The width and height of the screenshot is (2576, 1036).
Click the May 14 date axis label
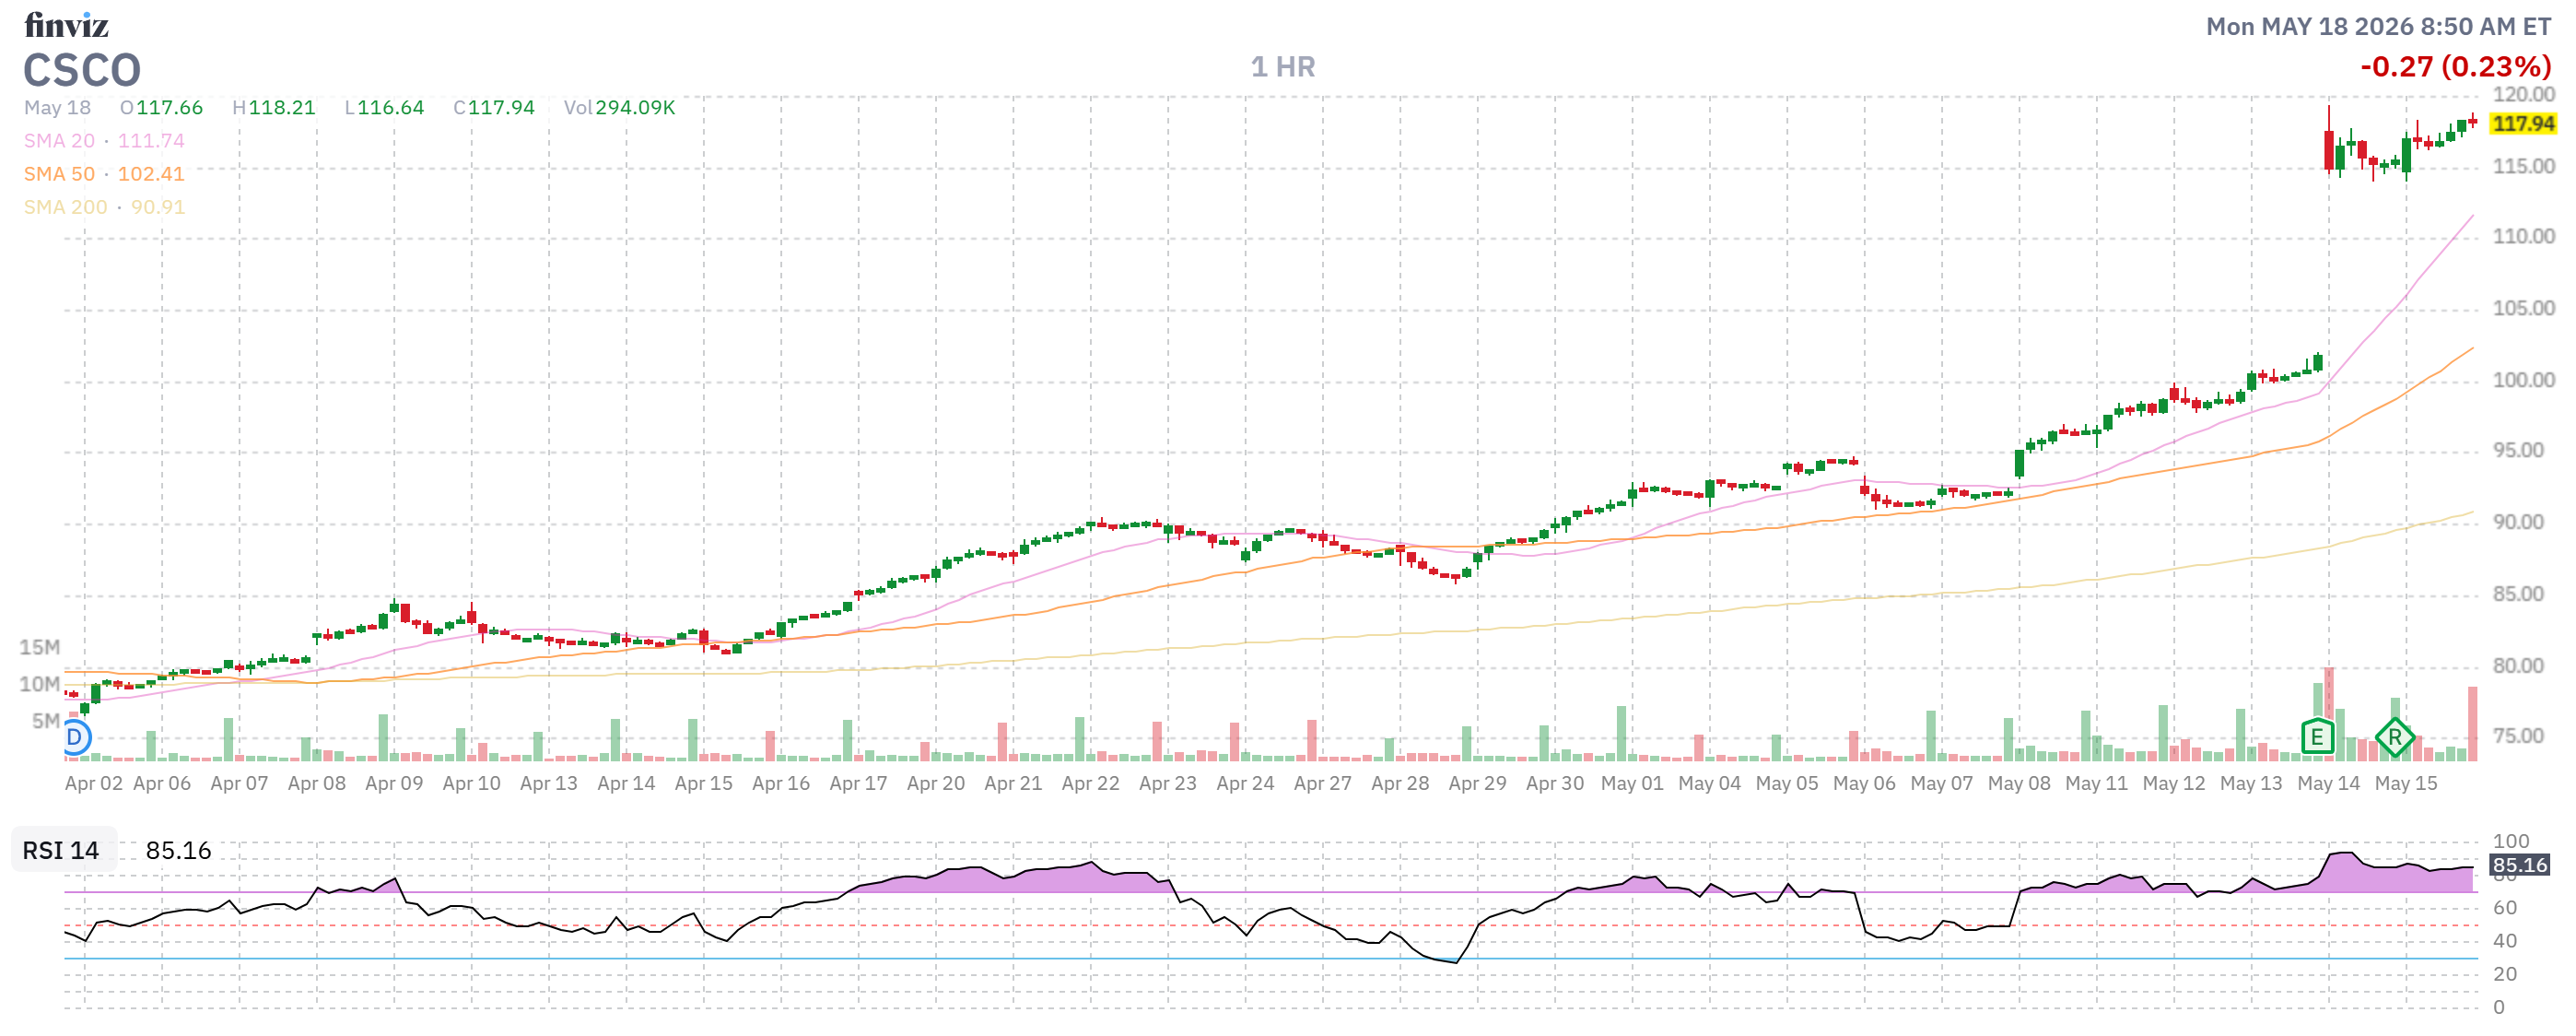2328,784
